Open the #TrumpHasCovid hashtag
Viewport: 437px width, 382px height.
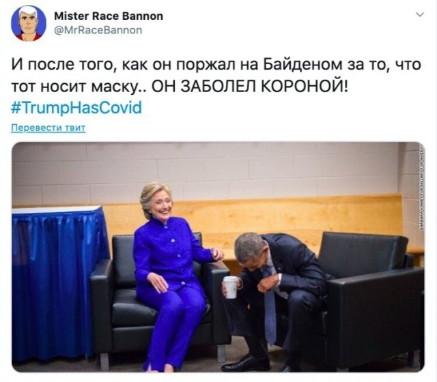point(76,108)
